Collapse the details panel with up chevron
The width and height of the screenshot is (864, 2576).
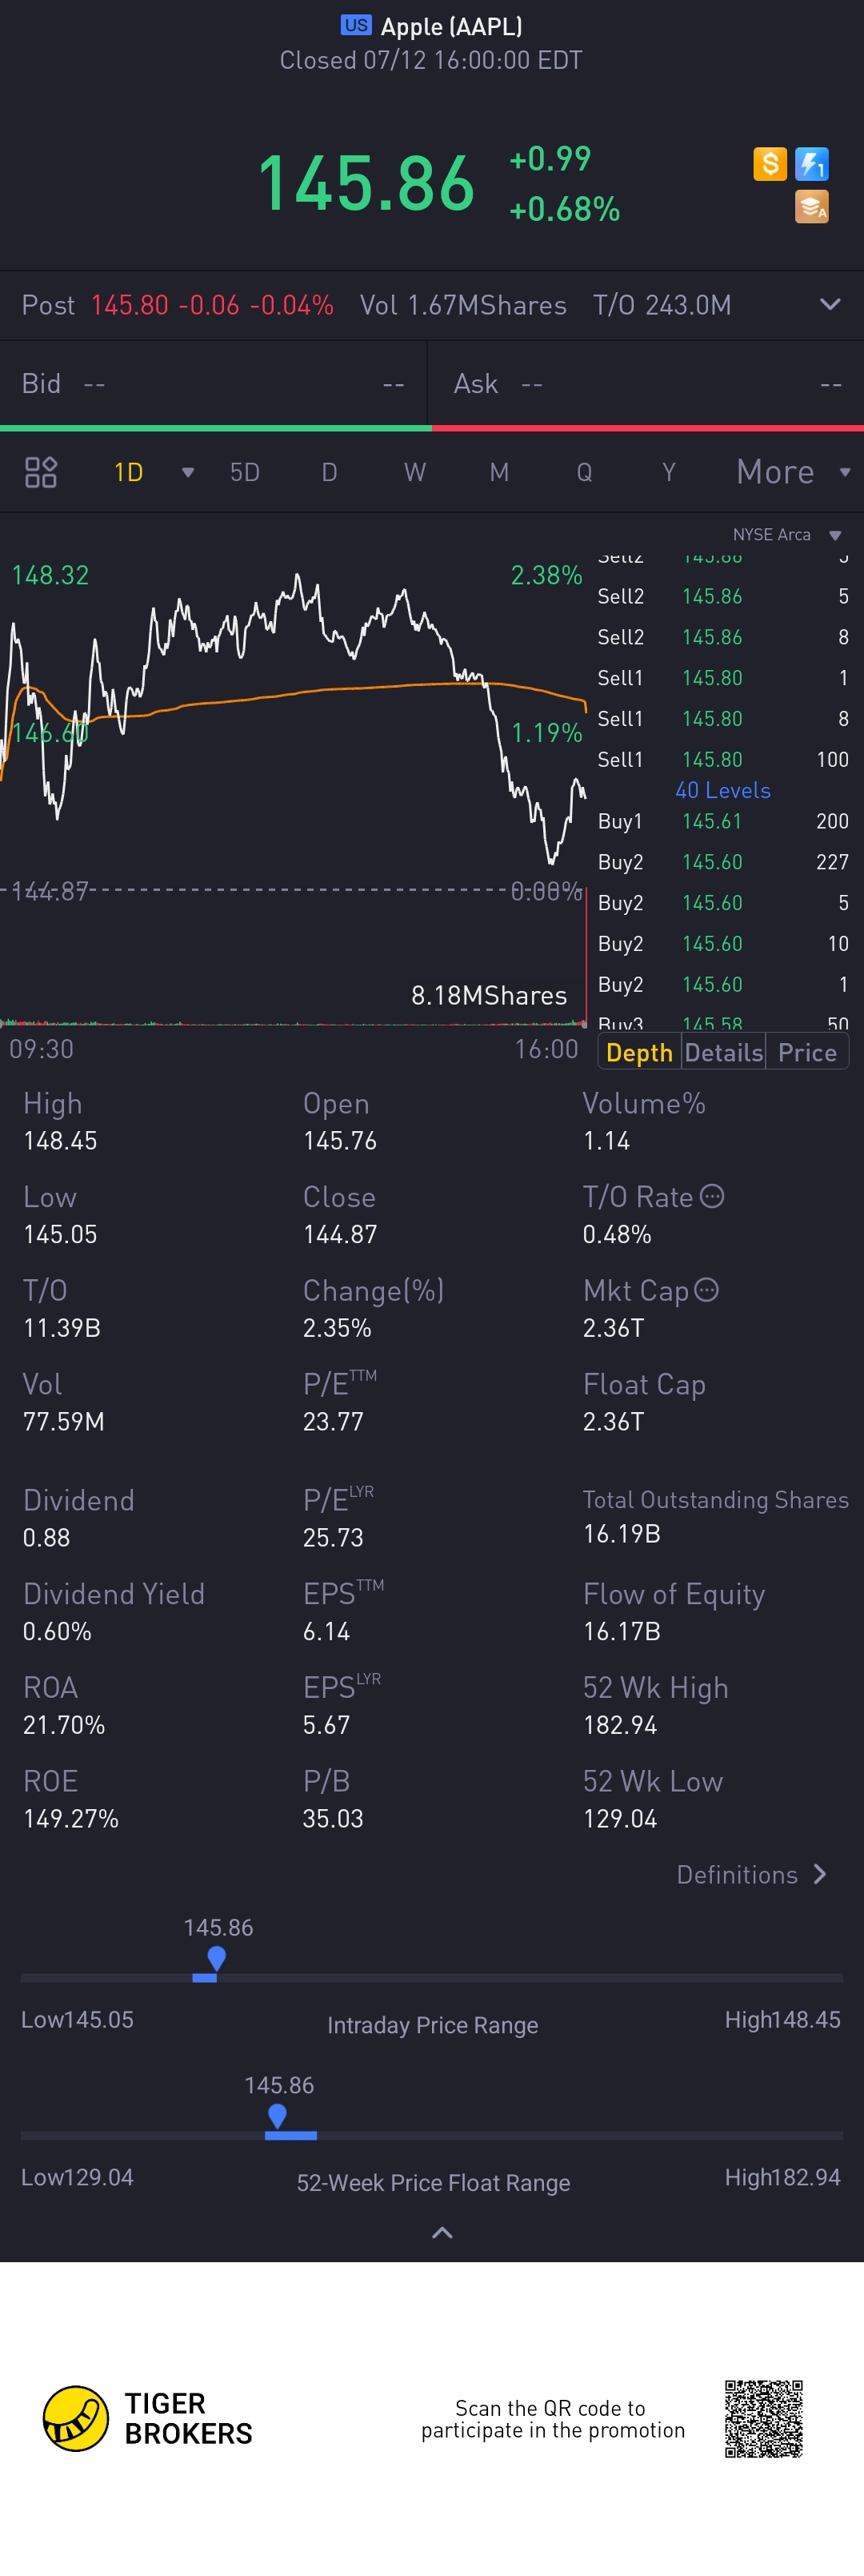[x=442, y=2232]
